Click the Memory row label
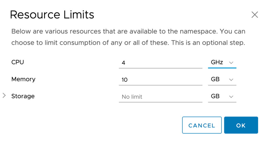The image size is (268, 144). click(23, 79)
